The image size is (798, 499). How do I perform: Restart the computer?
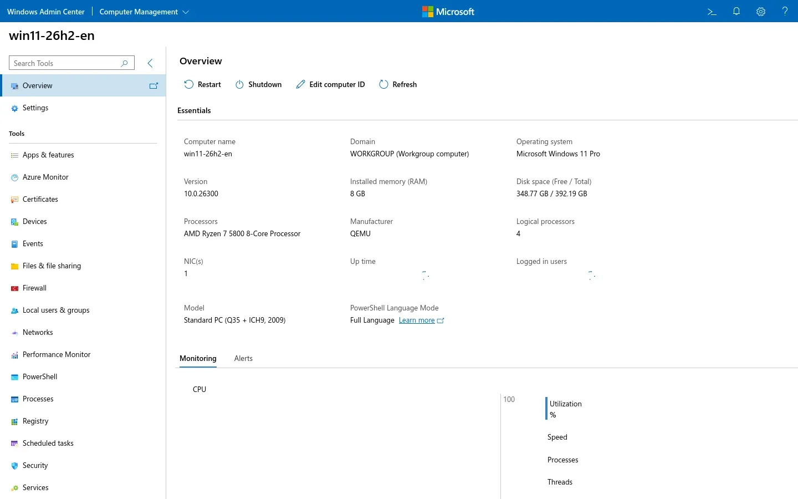(203, 84)
